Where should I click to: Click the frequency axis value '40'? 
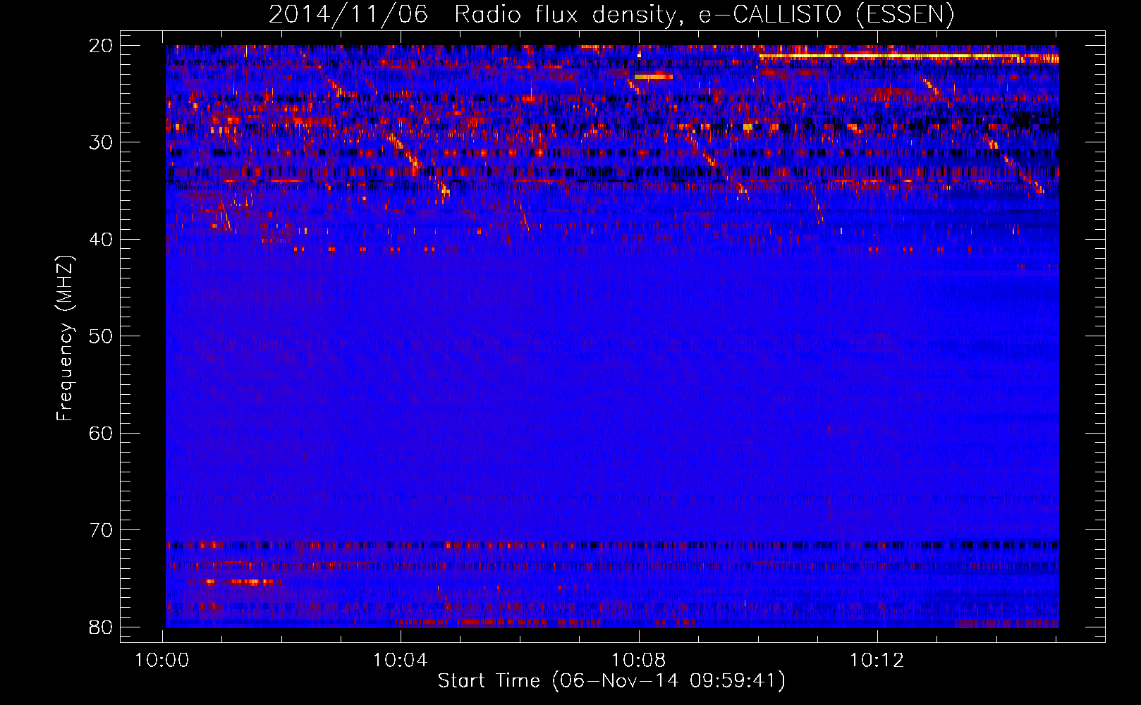102,240
